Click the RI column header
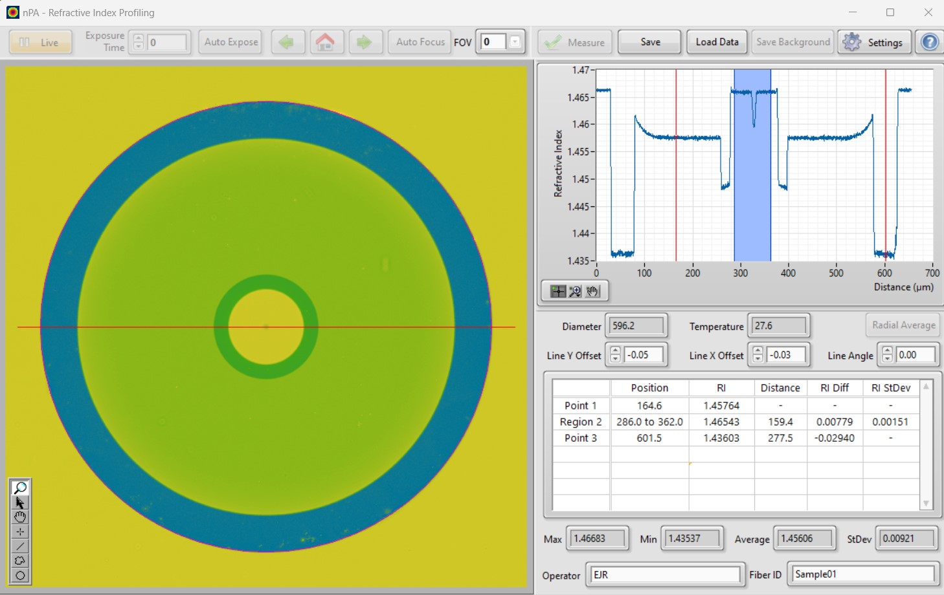The height and width of the screenshot is (595, 944). tap(721, 388)
